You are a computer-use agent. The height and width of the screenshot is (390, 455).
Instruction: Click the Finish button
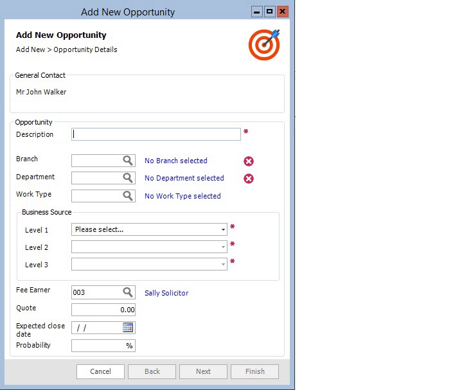254,371
